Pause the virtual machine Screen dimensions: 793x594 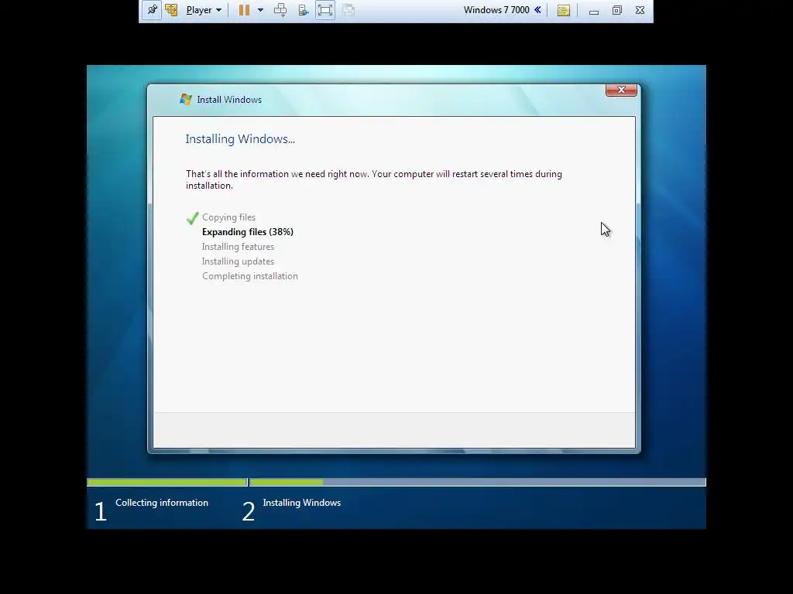244,10
